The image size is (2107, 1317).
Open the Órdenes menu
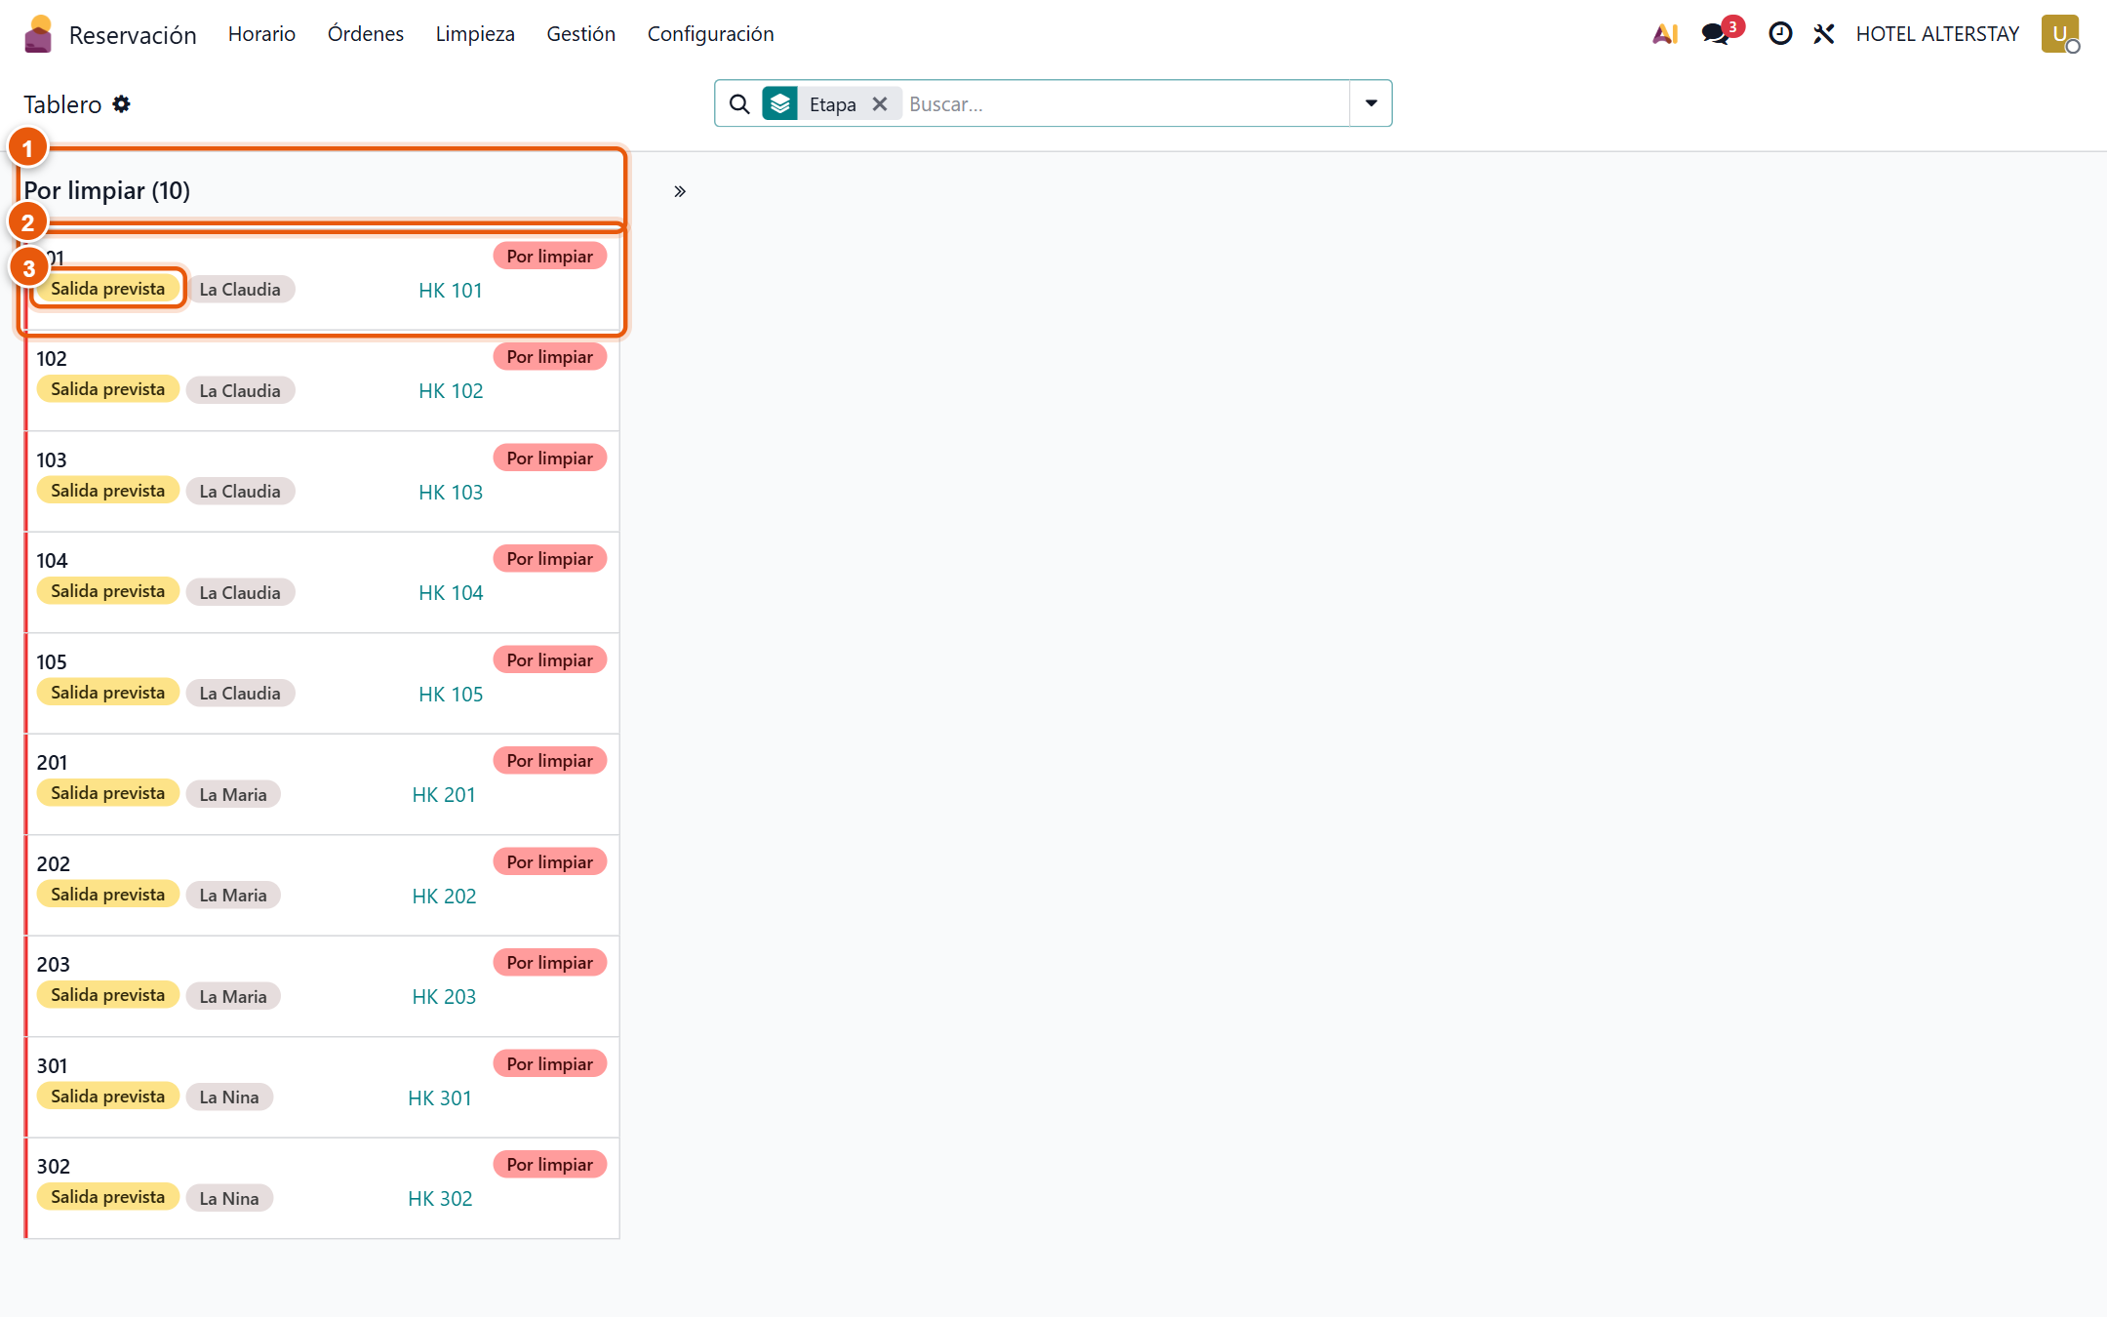[366, 34]
